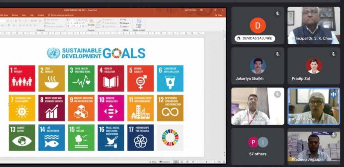
Task: Click the Find icon in Editing group
Action: (x=123, y=20)
